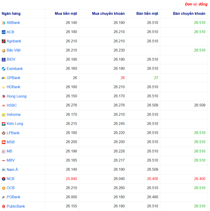210x211 pixels.
Task: Select GPBank's green 27 sell value
Action: (156, 78)
